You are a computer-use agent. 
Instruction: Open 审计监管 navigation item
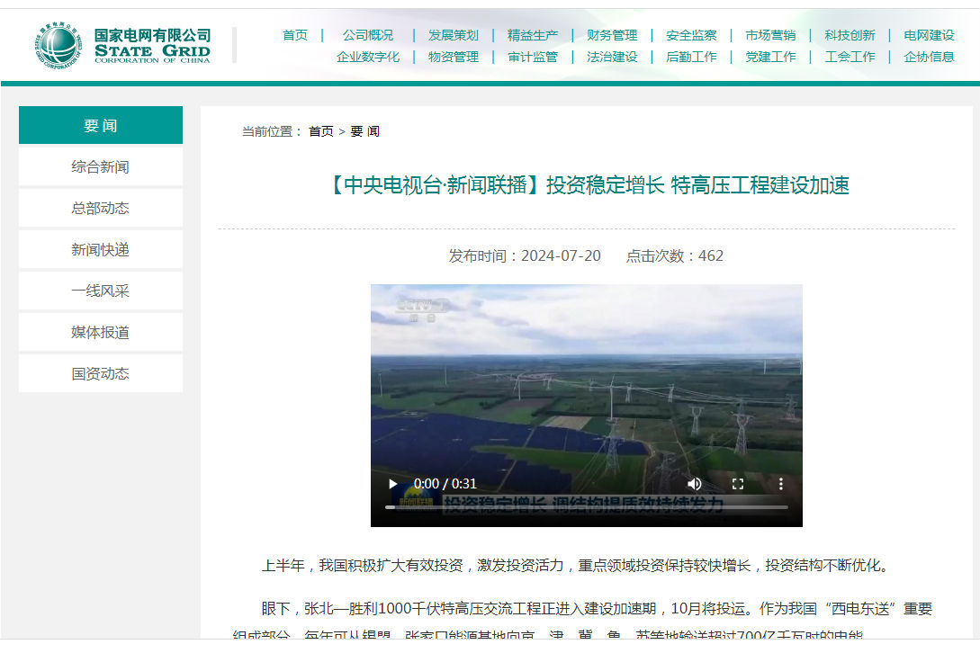pyautogui.click(x=533, y=57)
